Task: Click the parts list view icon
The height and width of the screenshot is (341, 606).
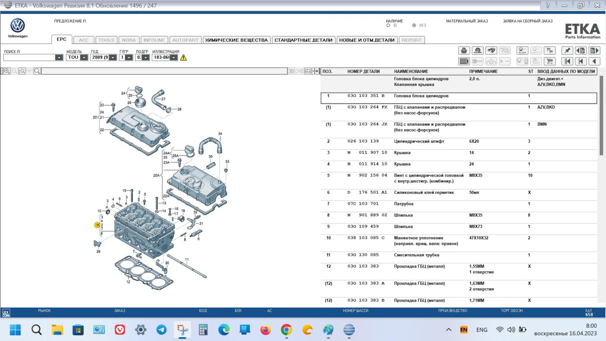Action: pos(464,61)
